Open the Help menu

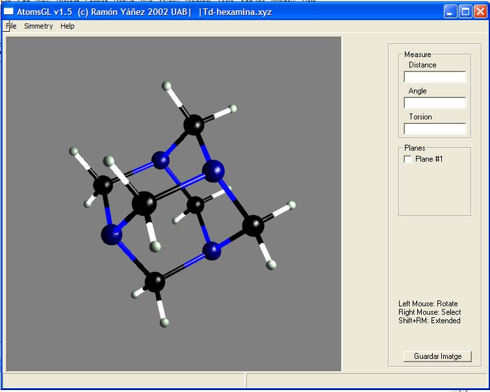click(x=68, y=26)
